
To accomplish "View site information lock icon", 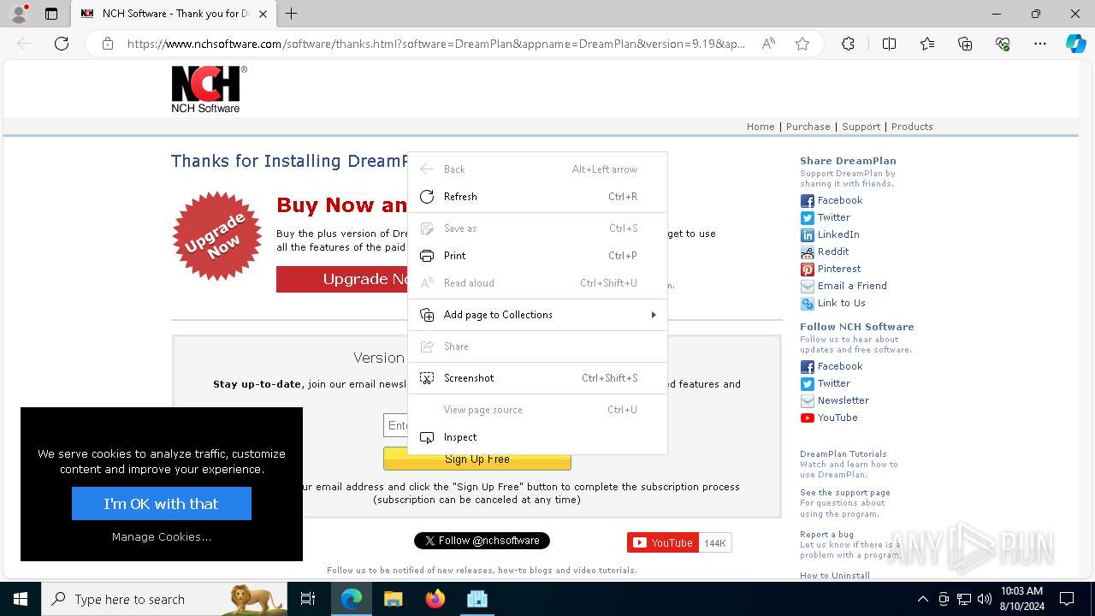I will tap(107, 44).
